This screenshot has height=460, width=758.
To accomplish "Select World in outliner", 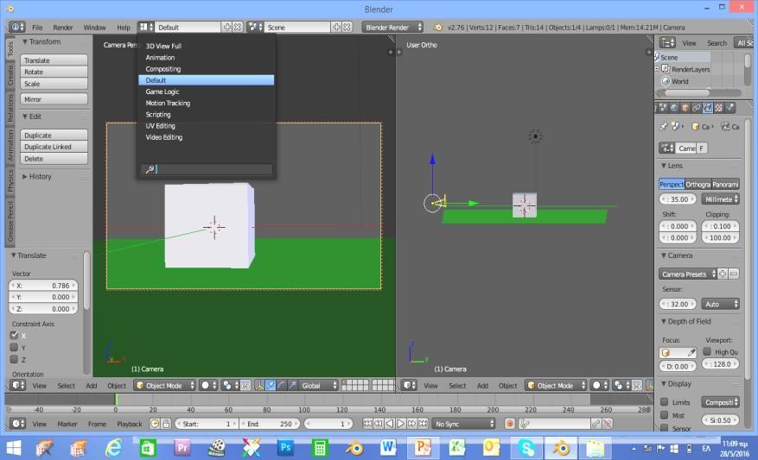I will pos(679,82).
